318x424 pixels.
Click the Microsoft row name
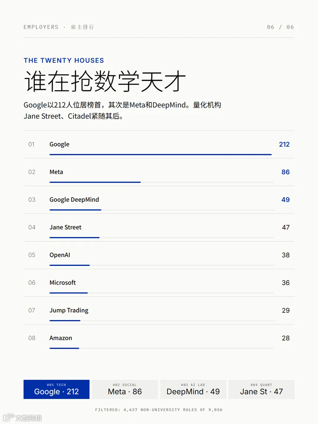click(x=63, y=282)
